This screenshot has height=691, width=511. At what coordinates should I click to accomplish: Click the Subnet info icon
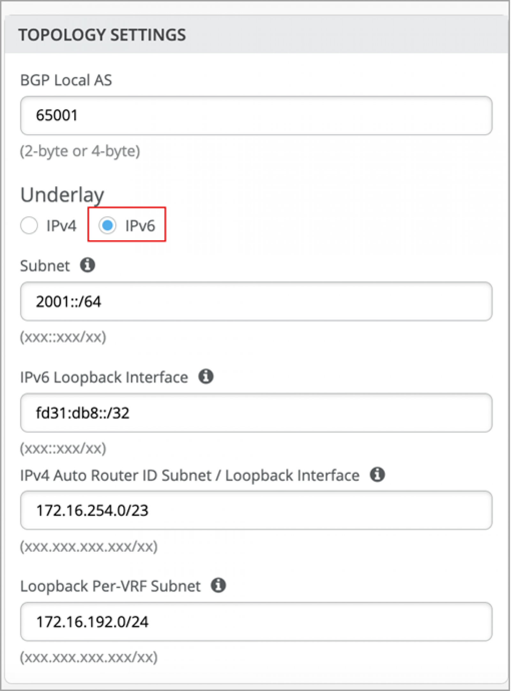[88, 265]
